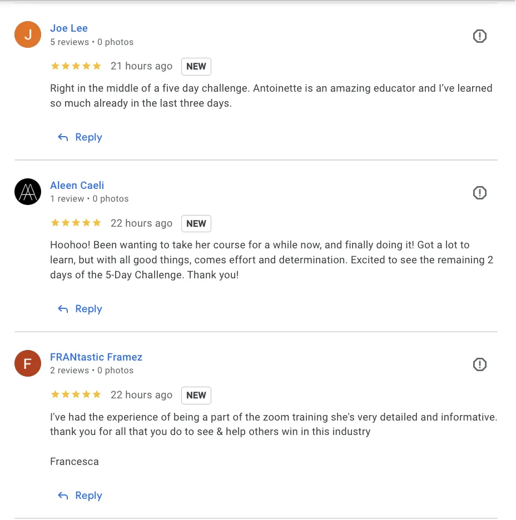Screen dimensions: 516x520
Task: Click NEW badge on FRANtastic Framez's review
Action: coord(196,396)
